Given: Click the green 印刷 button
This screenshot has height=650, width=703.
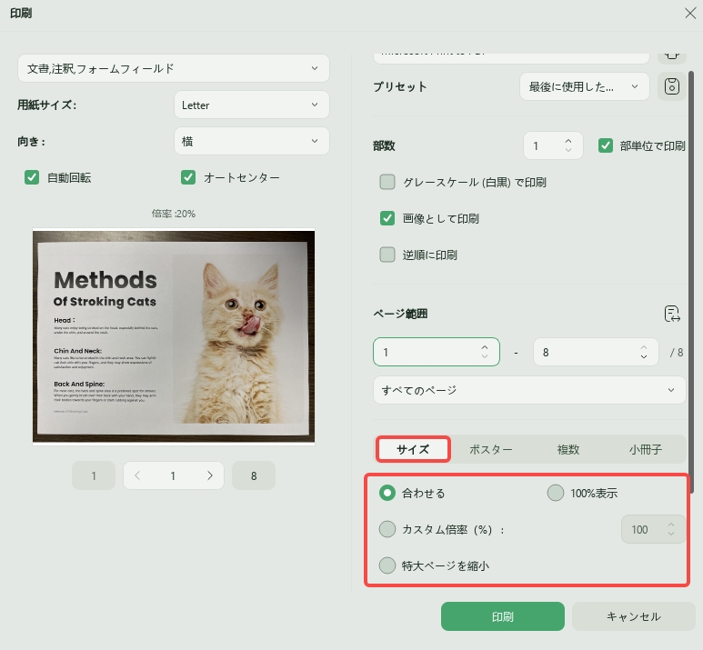Looking at the screenshot, I should coord(503,616).
